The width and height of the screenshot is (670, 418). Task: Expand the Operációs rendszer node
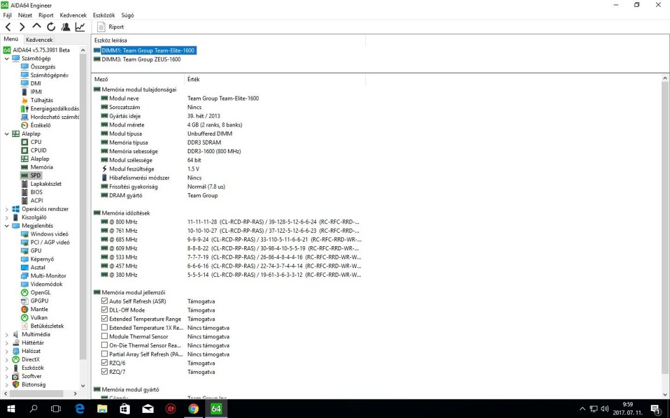click(6, 209)
